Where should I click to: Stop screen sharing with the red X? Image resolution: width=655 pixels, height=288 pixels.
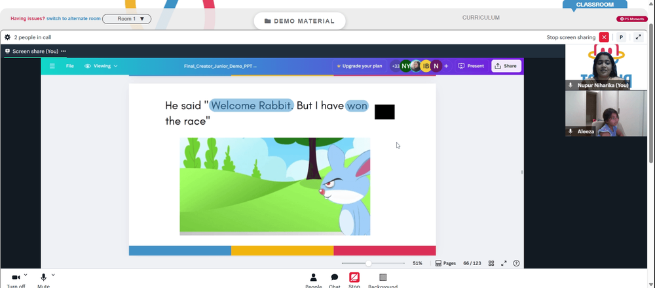coord(604,37)
